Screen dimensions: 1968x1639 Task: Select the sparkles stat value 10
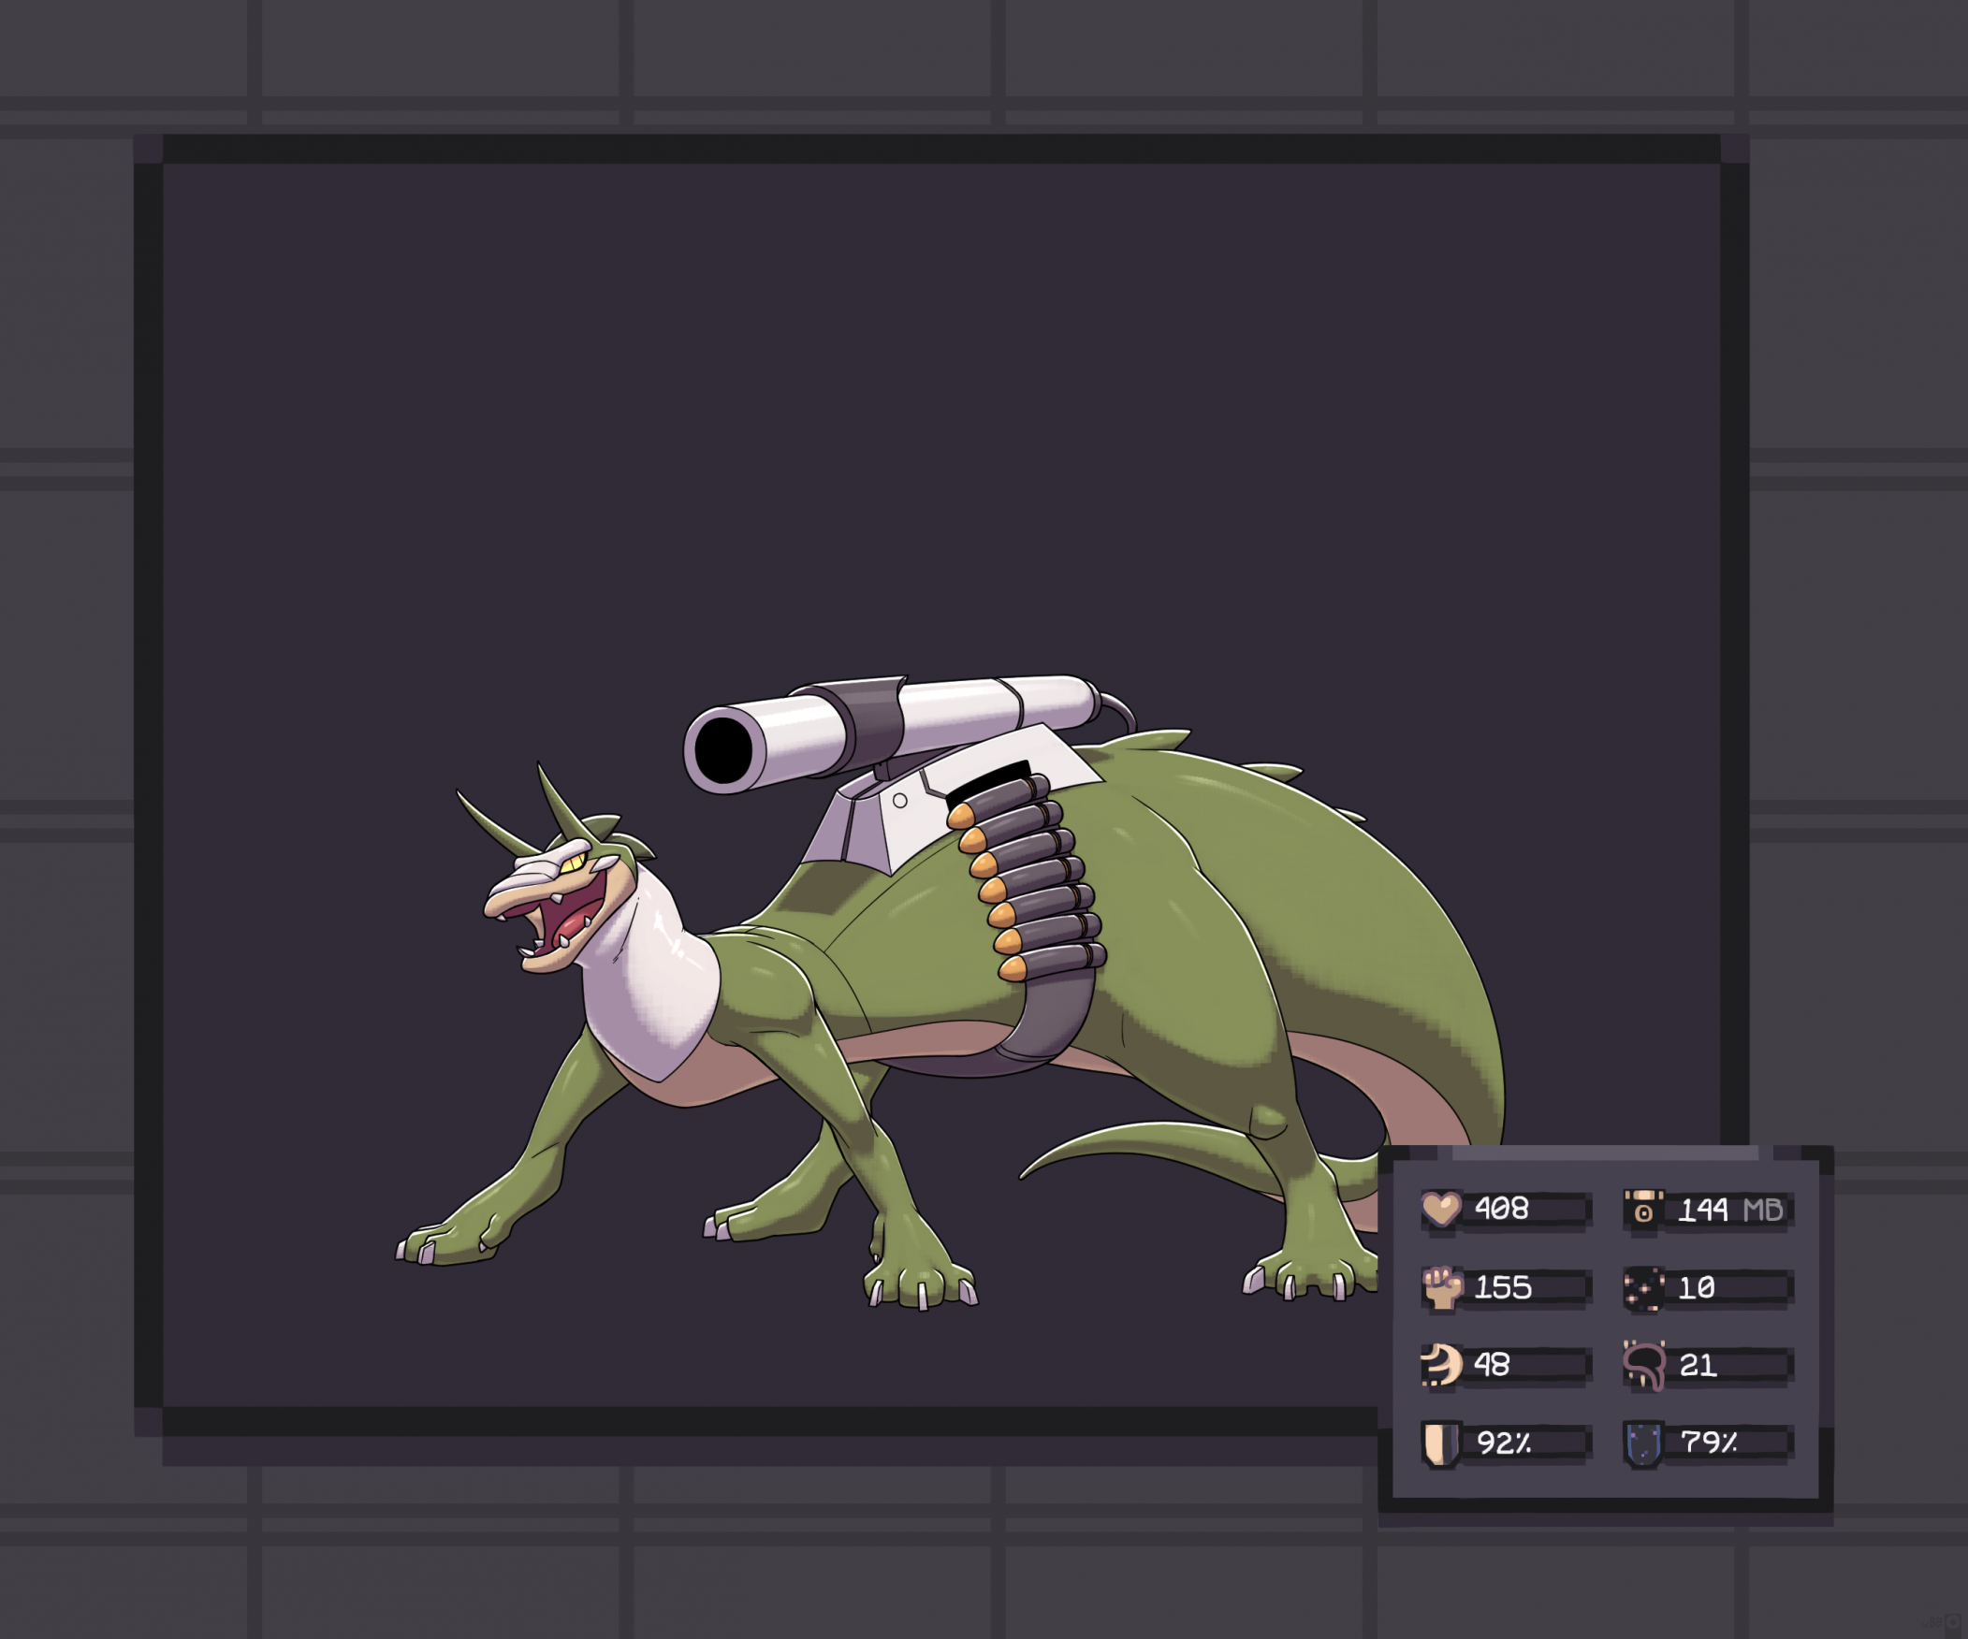pos(1698,1288)
